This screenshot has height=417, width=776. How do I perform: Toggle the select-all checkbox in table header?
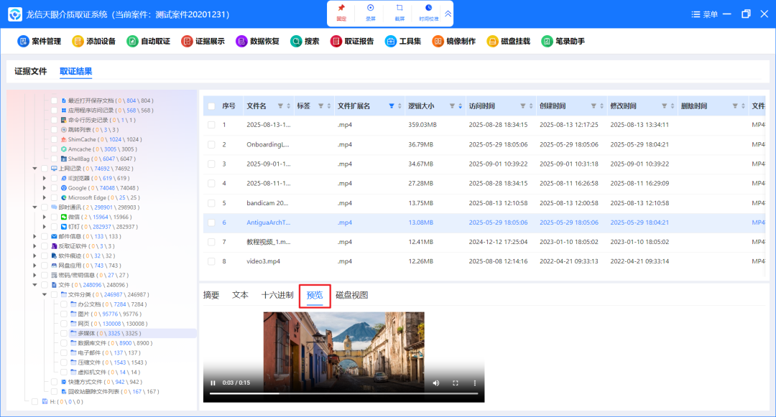click(211, 106)
